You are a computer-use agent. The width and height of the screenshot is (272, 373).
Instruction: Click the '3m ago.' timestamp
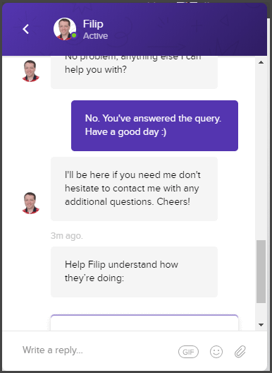click(x=67, y=236)
